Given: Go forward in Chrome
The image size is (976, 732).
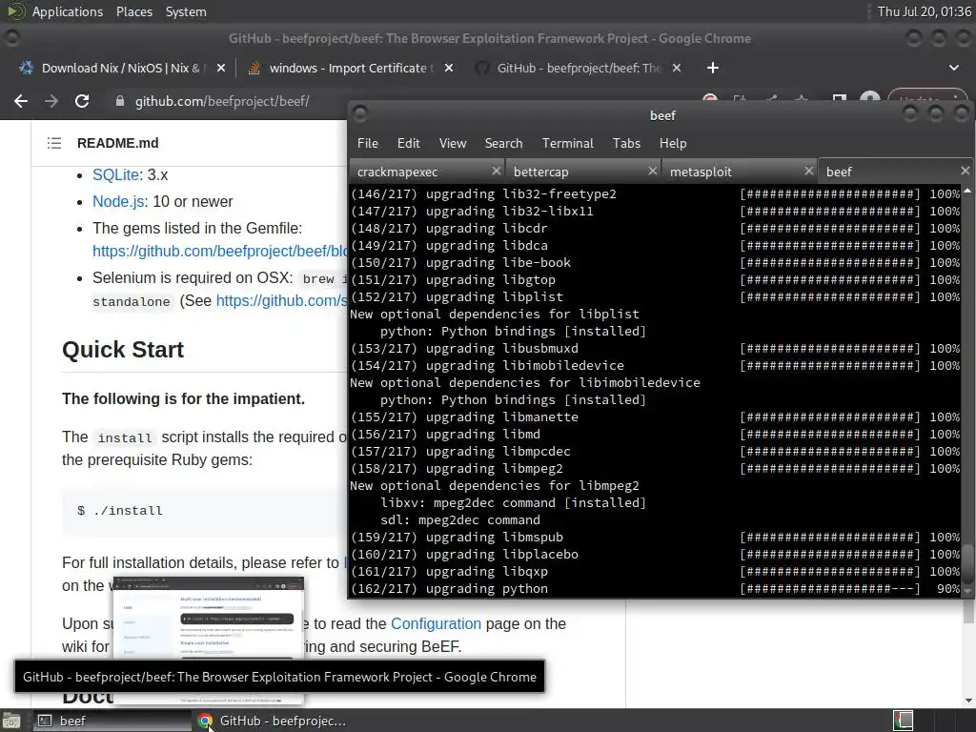Looking at the screenshot, I should coord(51,101).
